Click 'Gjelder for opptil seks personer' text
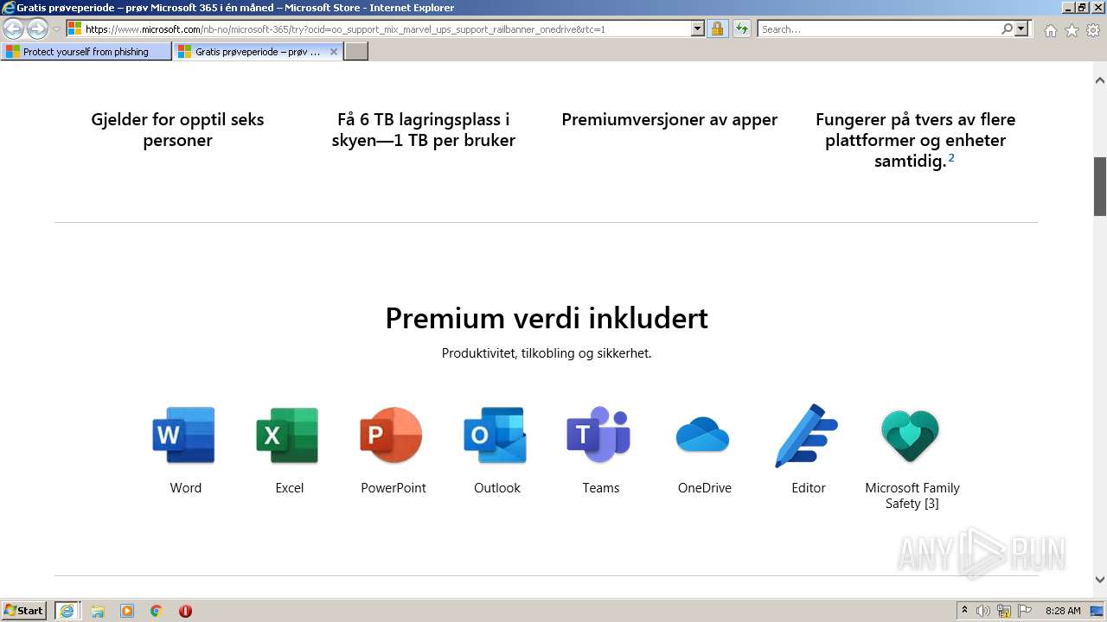Image resolution: width=1107 pixels, height=622 pixels. click(x=177, y=130)
